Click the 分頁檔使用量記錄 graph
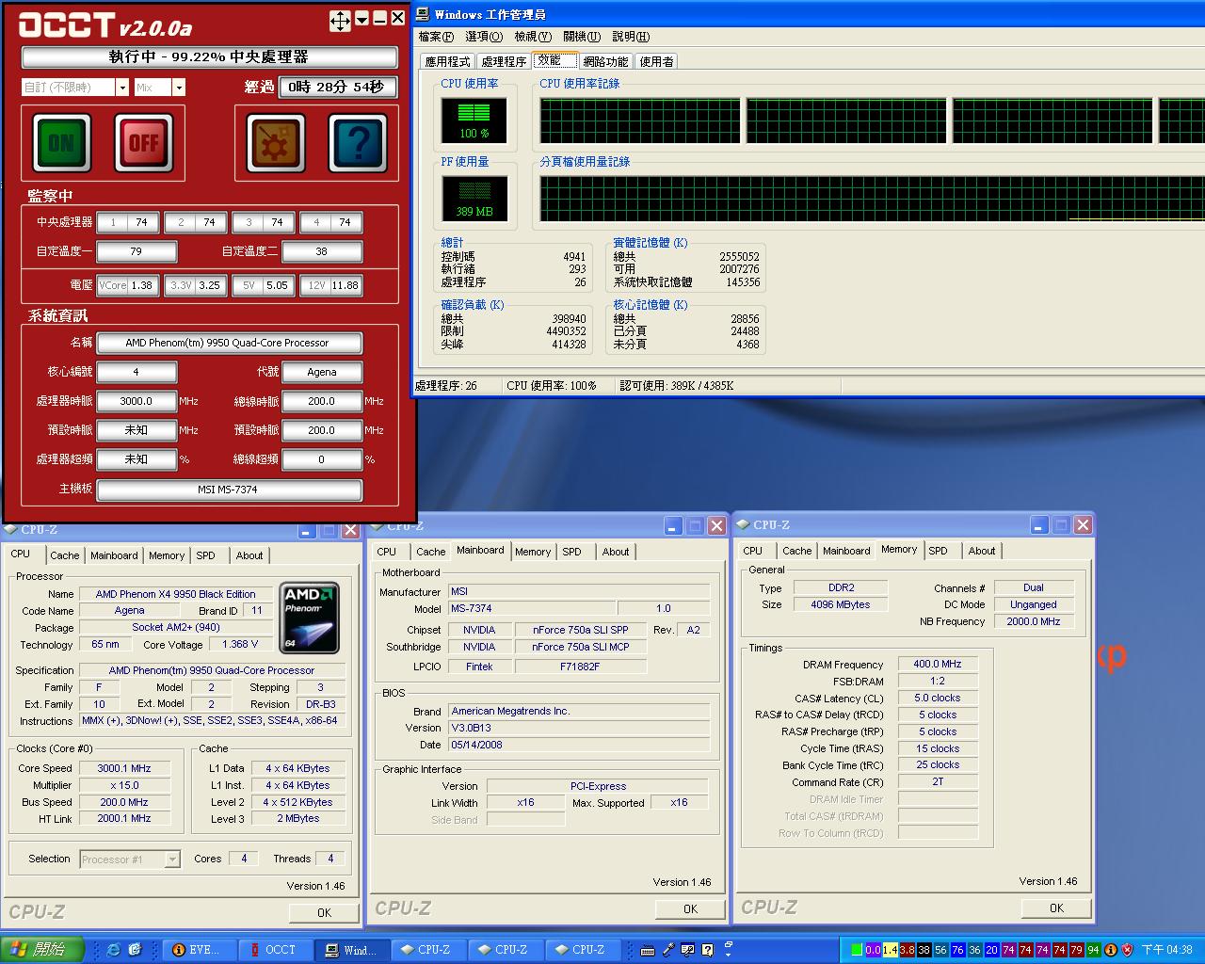 point(872,199)
